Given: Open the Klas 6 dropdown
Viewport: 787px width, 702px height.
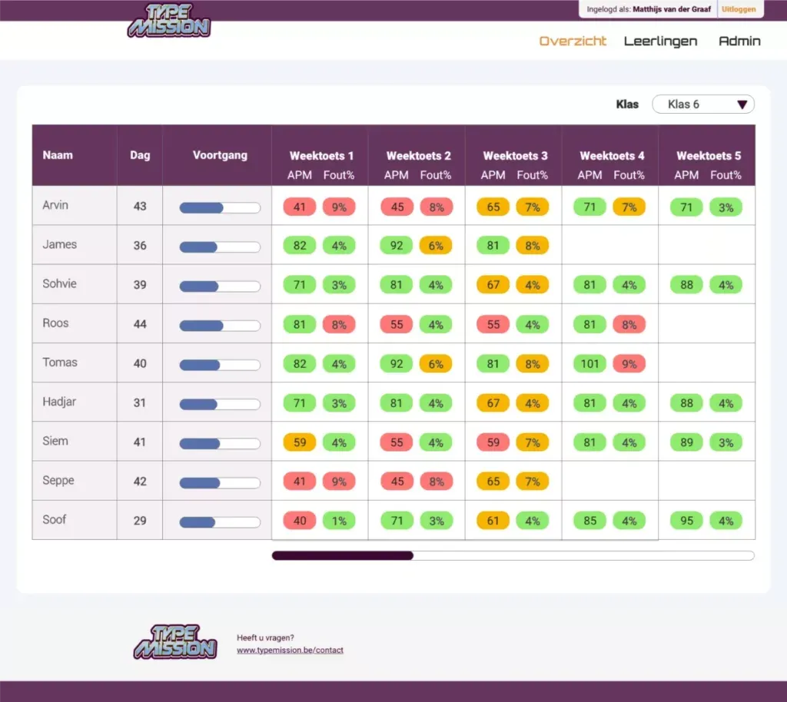Looking at the screenshot, I should (x=702, y=104).
